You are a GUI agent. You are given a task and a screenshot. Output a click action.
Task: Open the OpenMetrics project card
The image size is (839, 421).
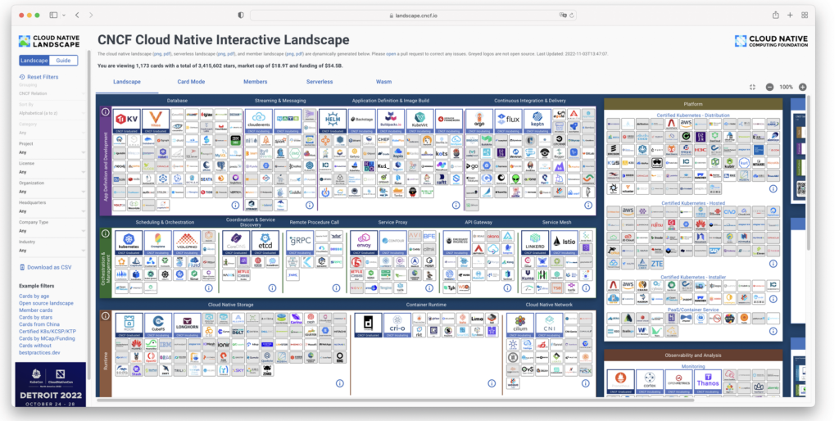pyautogui.click(x=678, y=382)
